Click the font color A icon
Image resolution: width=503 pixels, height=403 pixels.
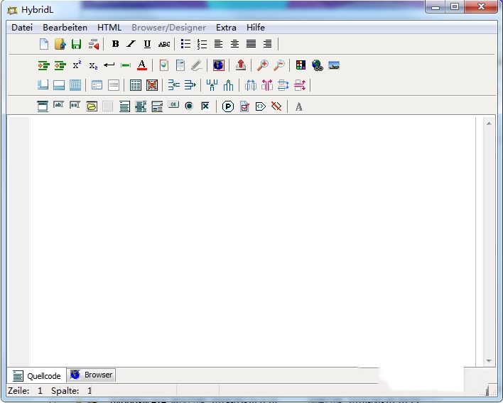141,65
